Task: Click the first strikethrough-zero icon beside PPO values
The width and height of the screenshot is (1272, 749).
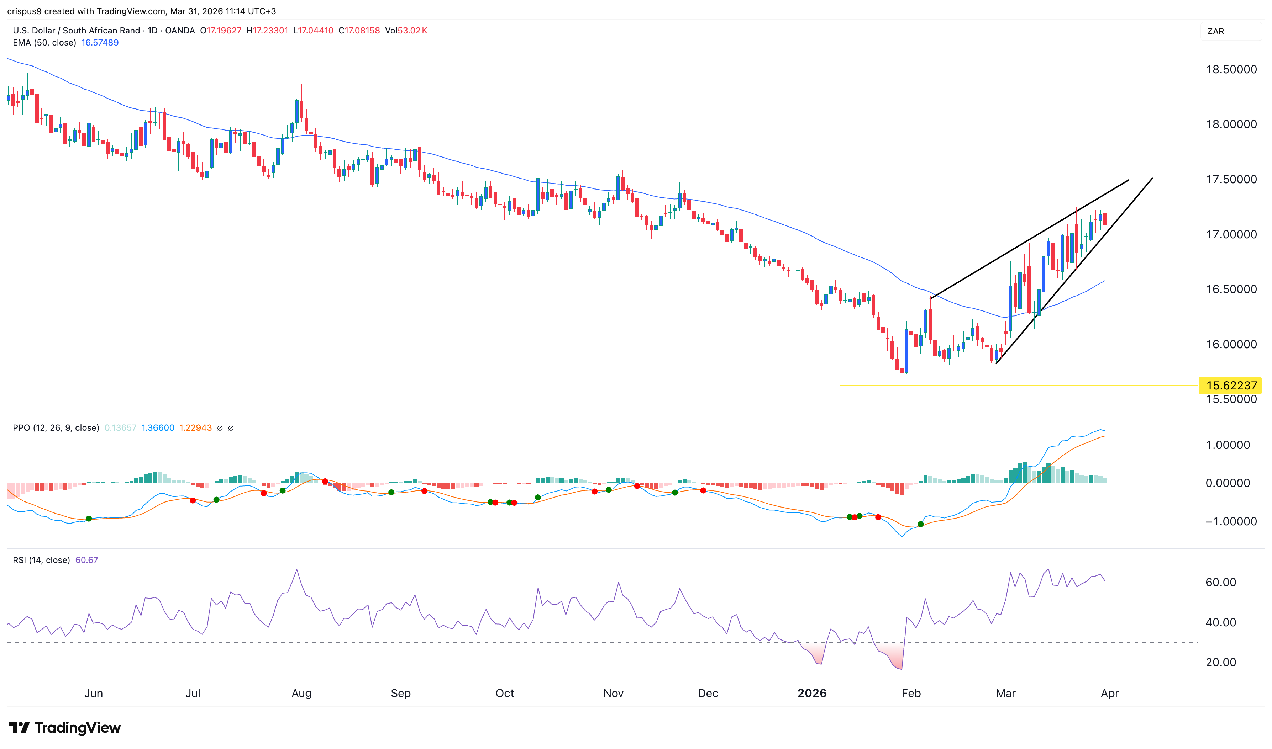Action: click(221, 427)
